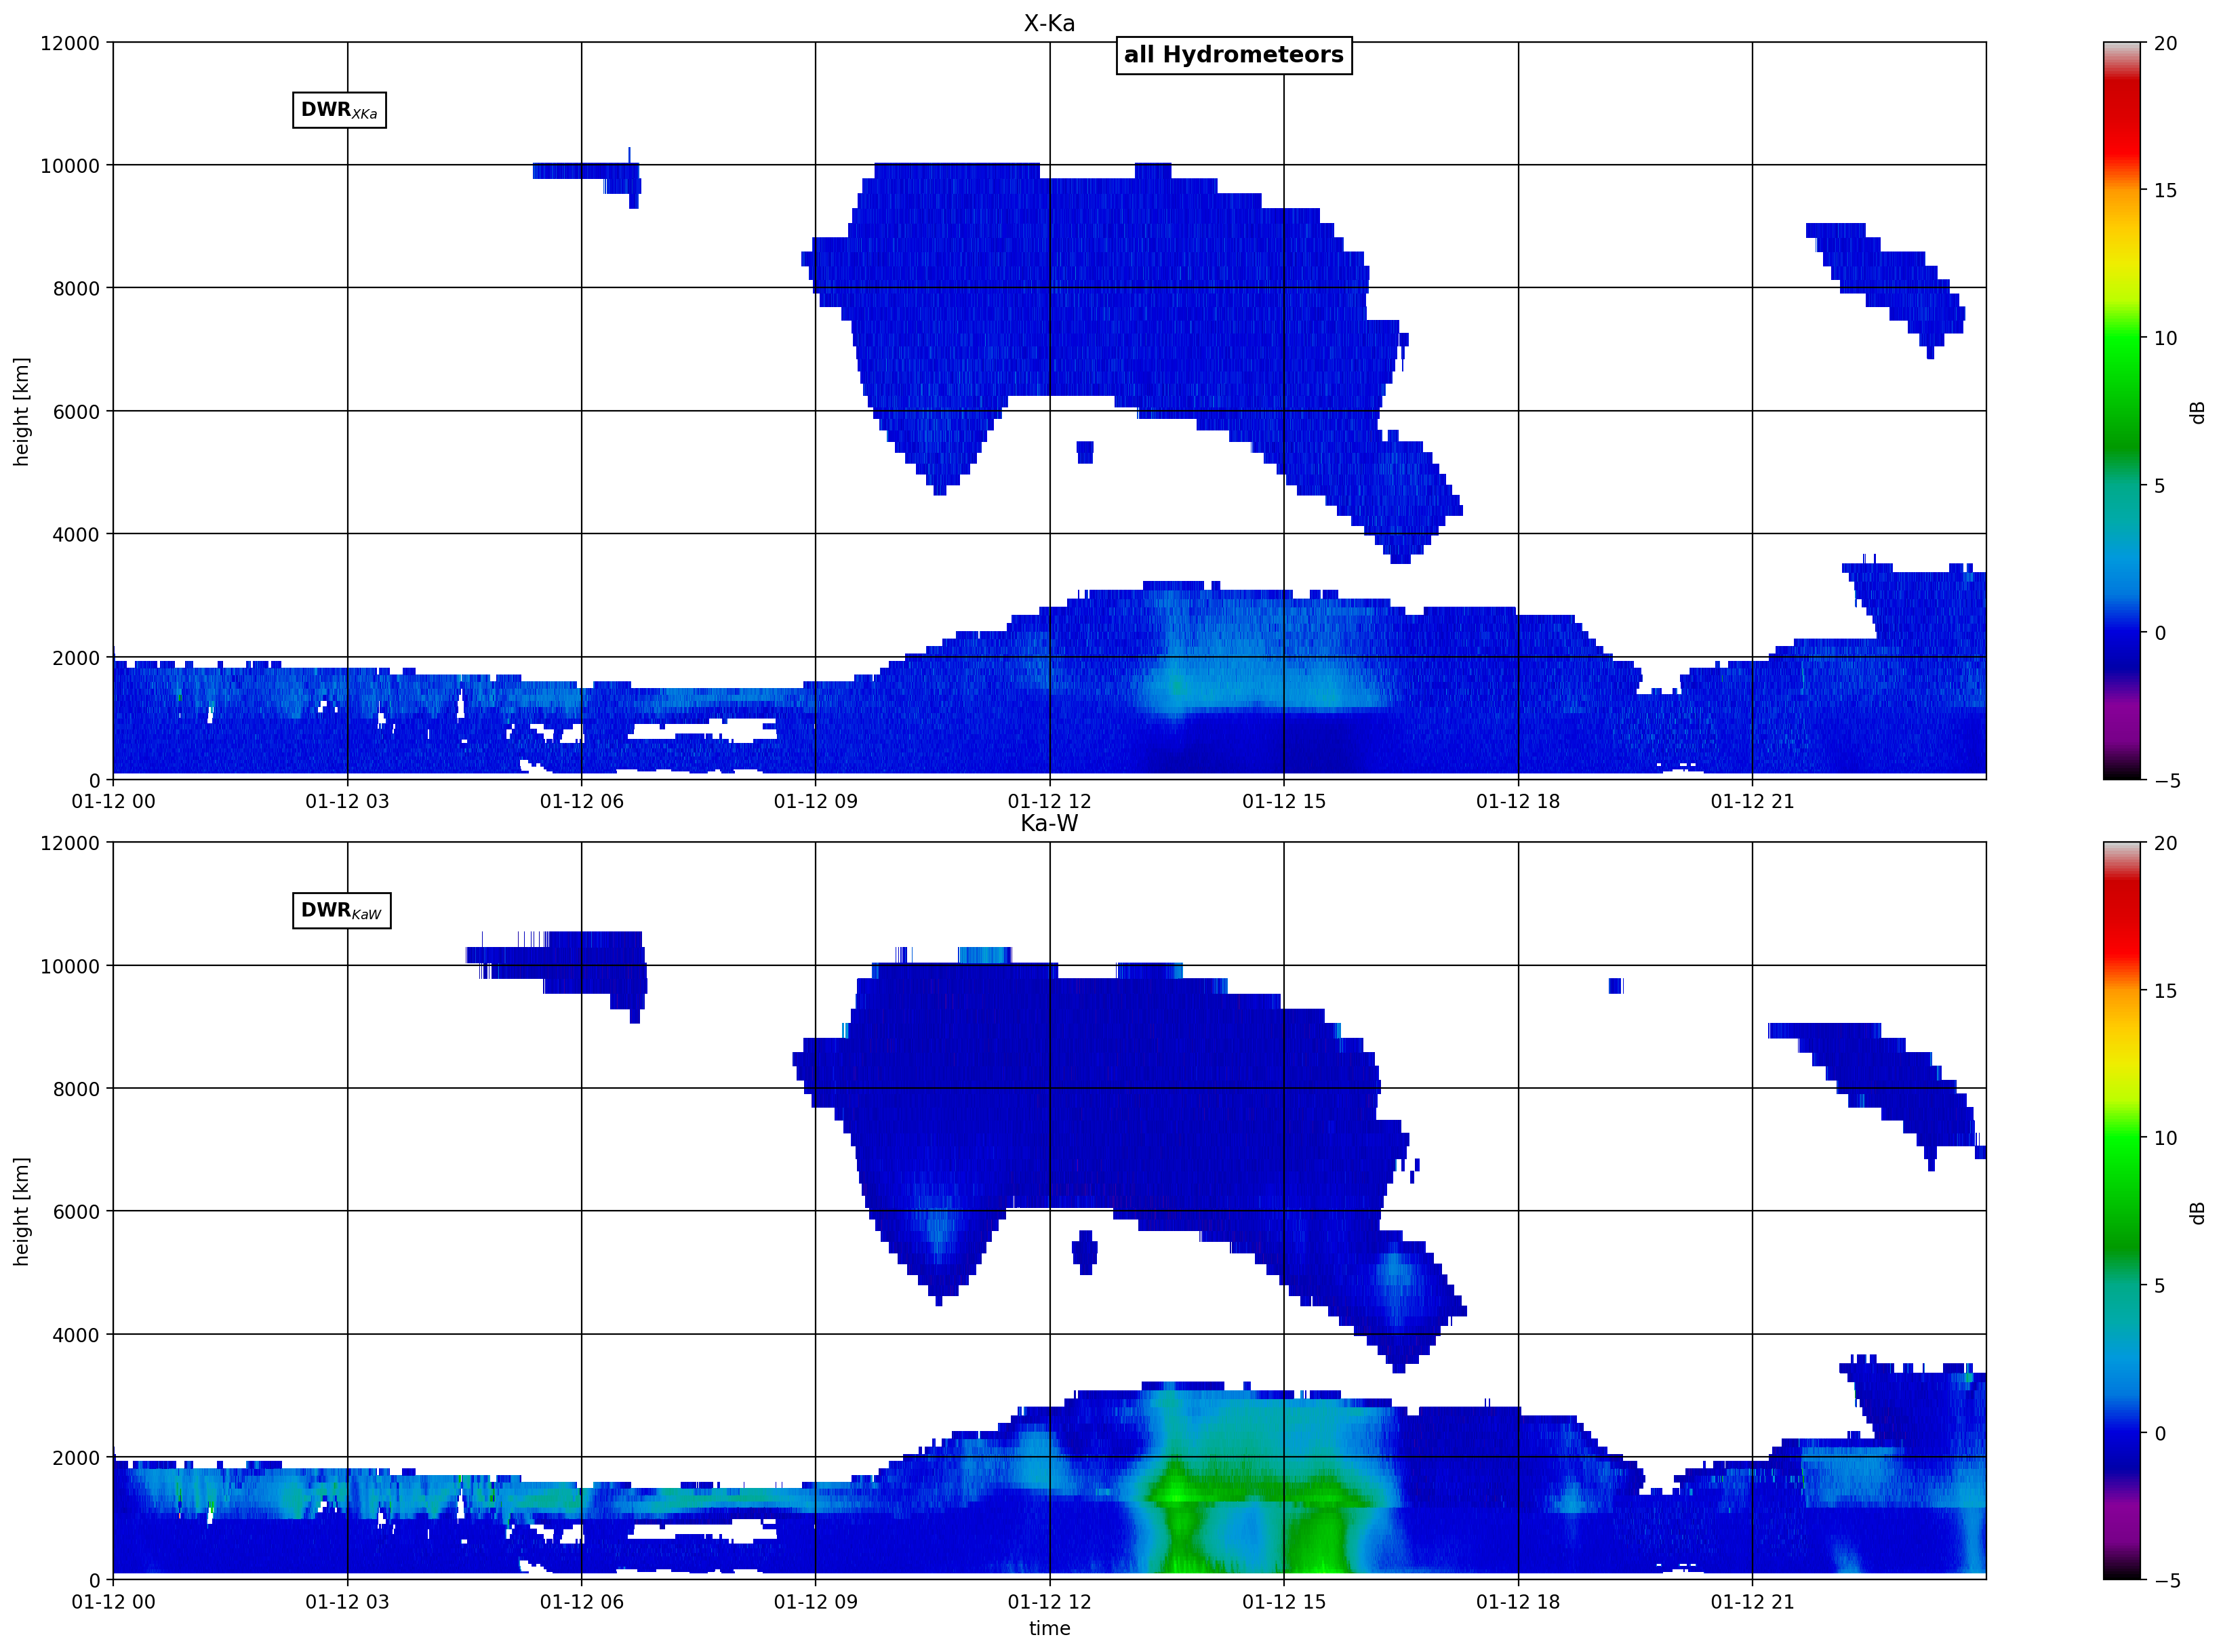Click the "2000" y-tick of the Ka-W plot
The height and width of the screenshot is (1652, 2221).
pos(76,1458)
